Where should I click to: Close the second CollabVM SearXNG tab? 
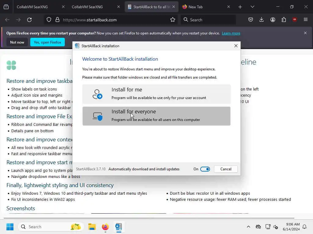pyautogui.click(x=119, y=7)
